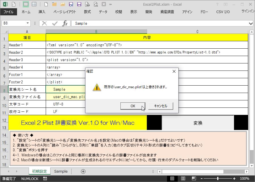Image resolution: width=255 pixels, height=182 pixels.
Task: Switch to the Sample sheet tab
Action: [61, 172]
